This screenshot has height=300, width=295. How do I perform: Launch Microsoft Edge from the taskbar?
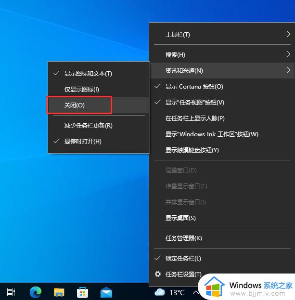click(x=36, y=292)
